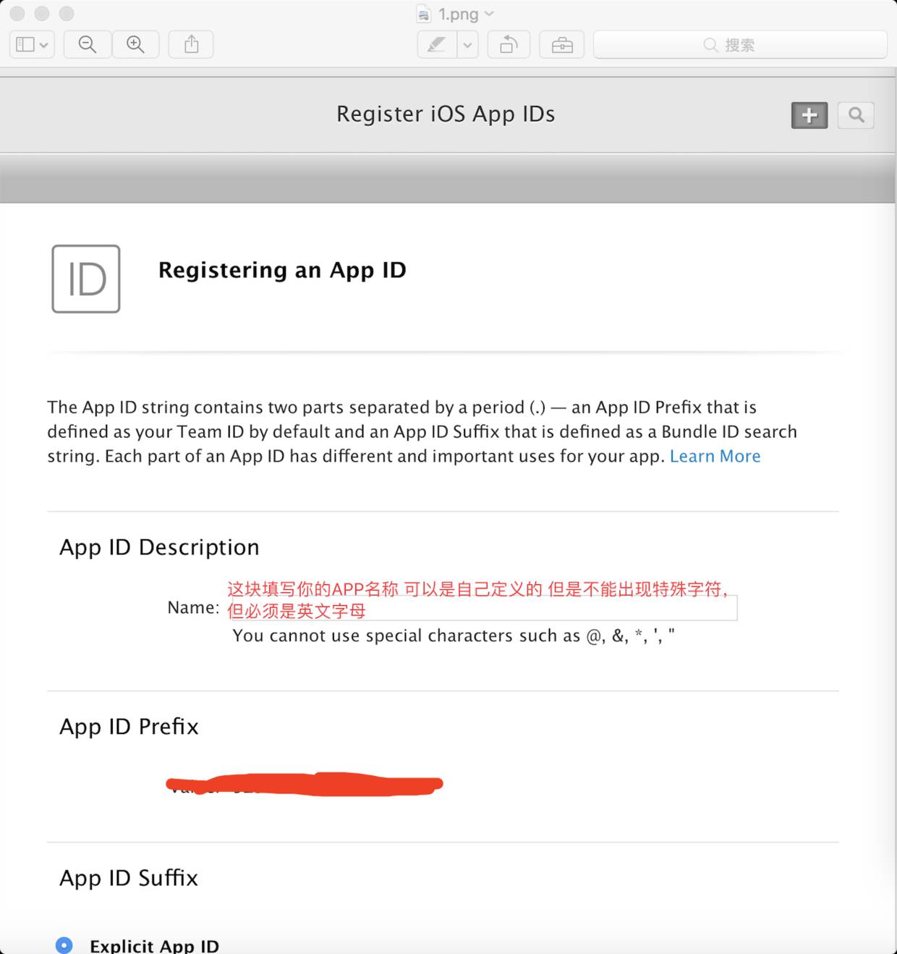Click in the Preview search field

[x=740, y=45]
